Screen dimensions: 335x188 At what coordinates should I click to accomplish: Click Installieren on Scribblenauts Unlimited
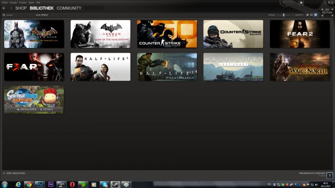[x=22, y=109]
